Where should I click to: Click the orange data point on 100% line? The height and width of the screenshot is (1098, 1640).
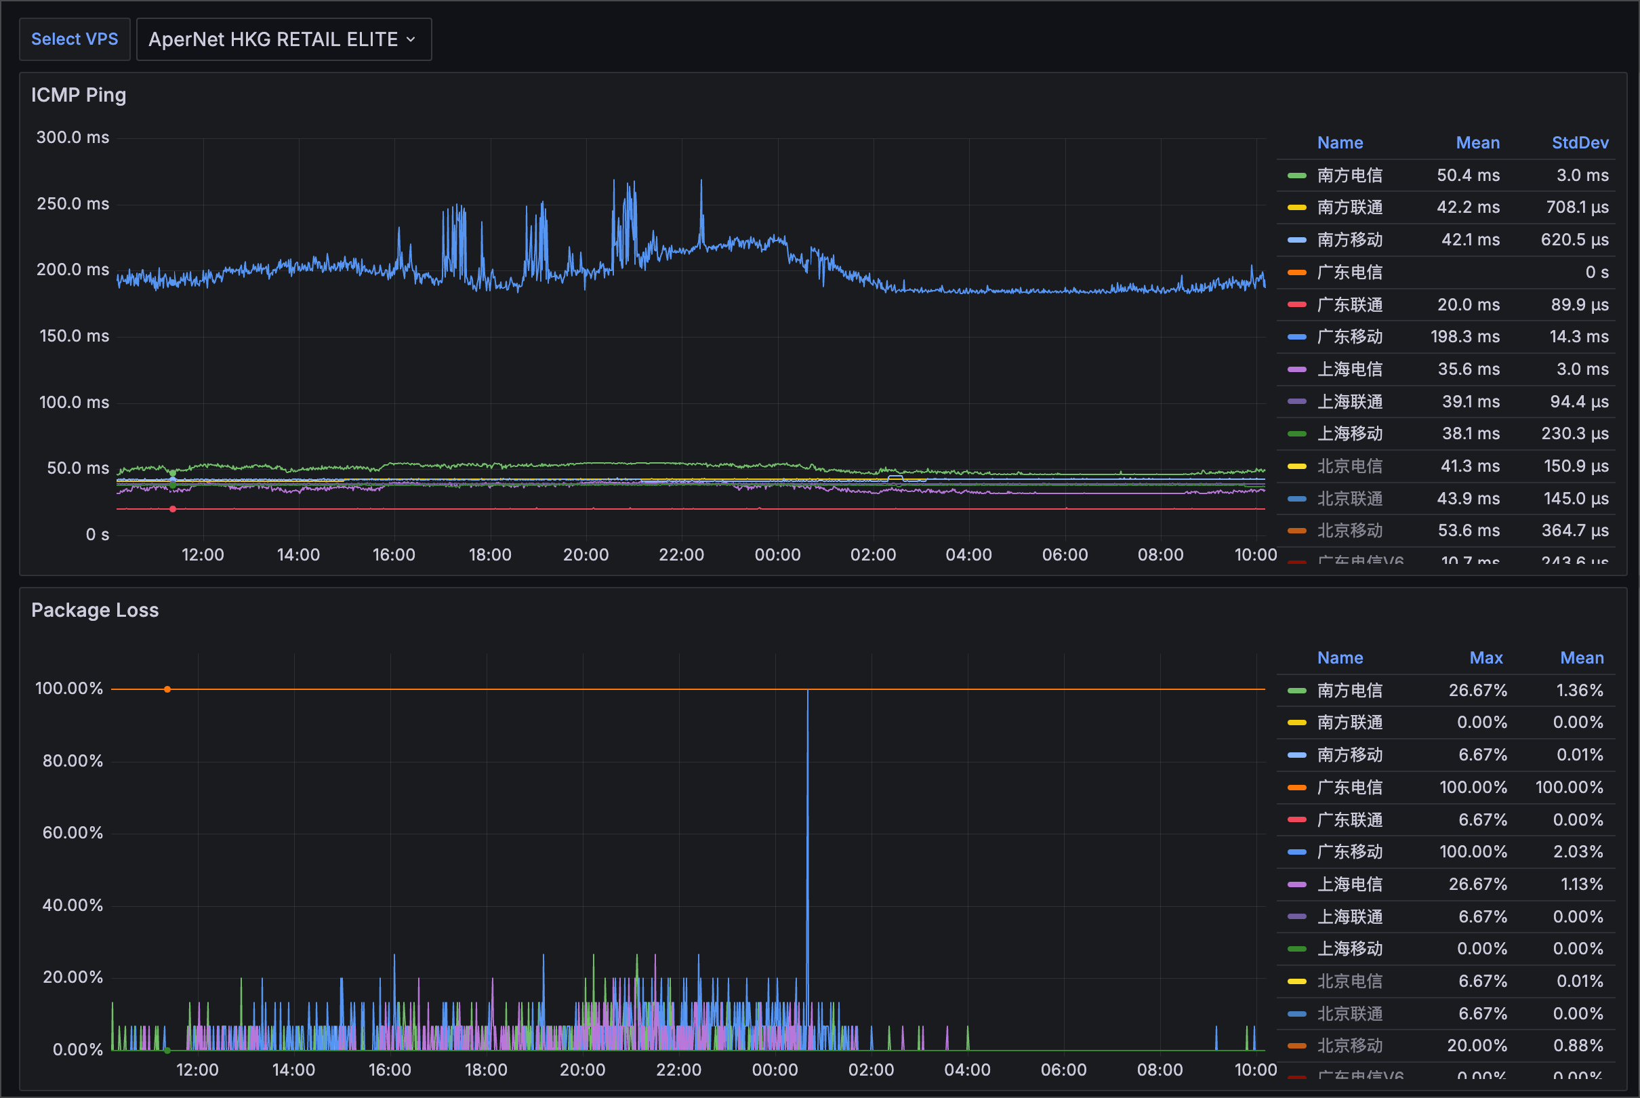(x=167, y=690)
